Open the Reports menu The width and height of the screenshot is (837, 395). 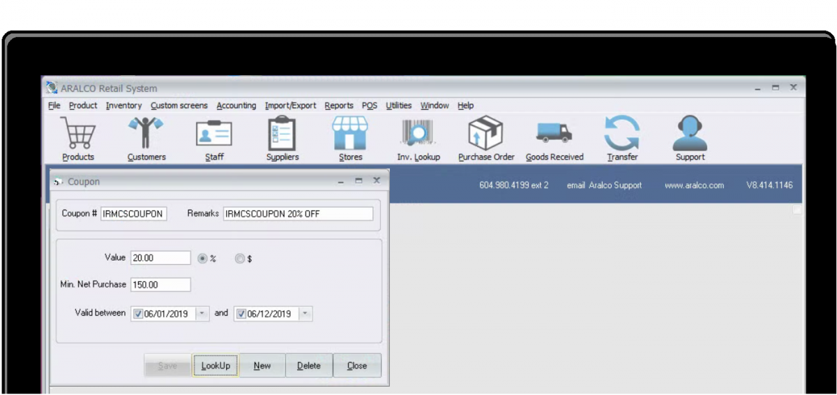339,105
